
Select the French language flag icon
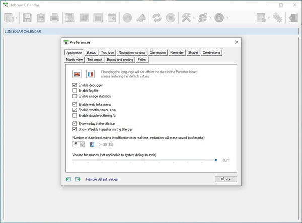(90, 74)
